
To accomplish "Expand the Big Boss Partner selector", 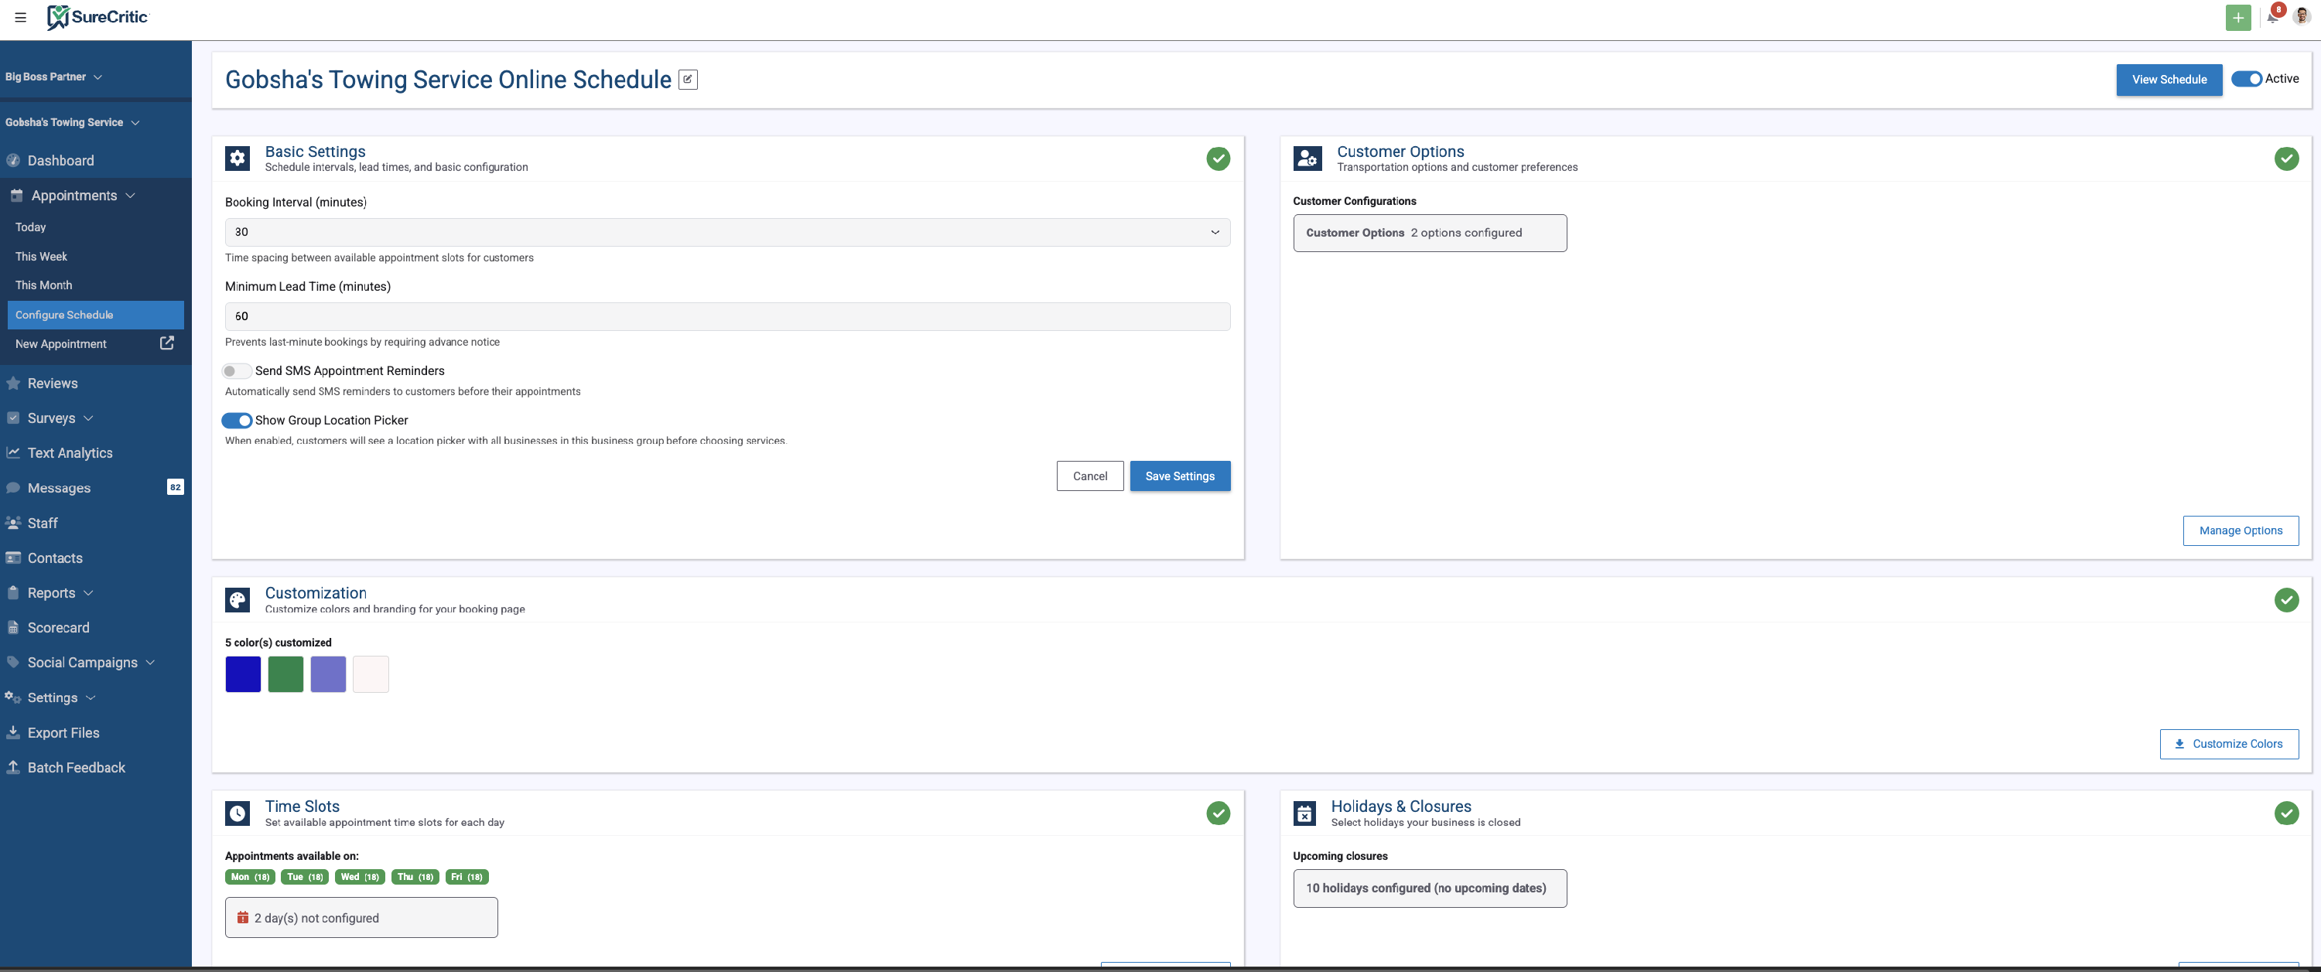I will pyautogui.click(x=54, y=77).
